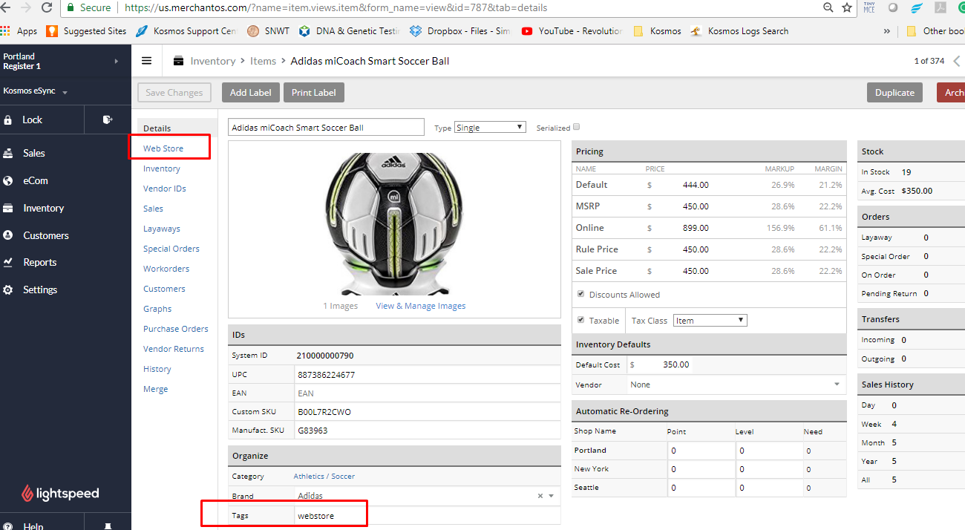Open the Purchase Orders tab
This screenshot has height=530, width=965.
176,329
